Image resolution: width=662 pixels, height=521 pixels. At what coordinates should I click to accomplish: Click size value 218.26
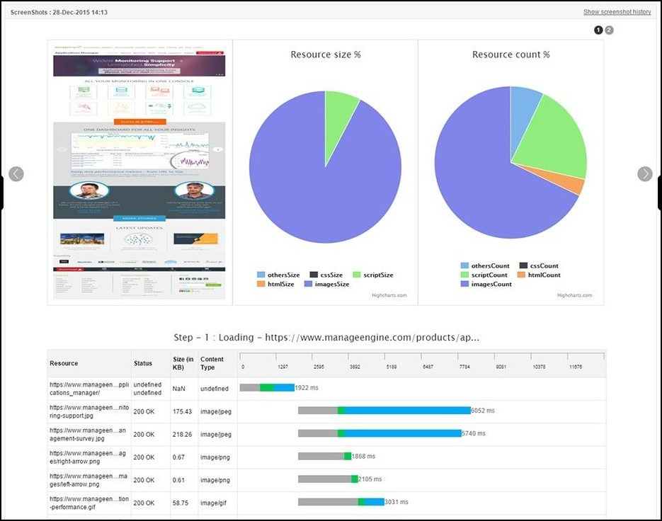[x=182, y=434]
